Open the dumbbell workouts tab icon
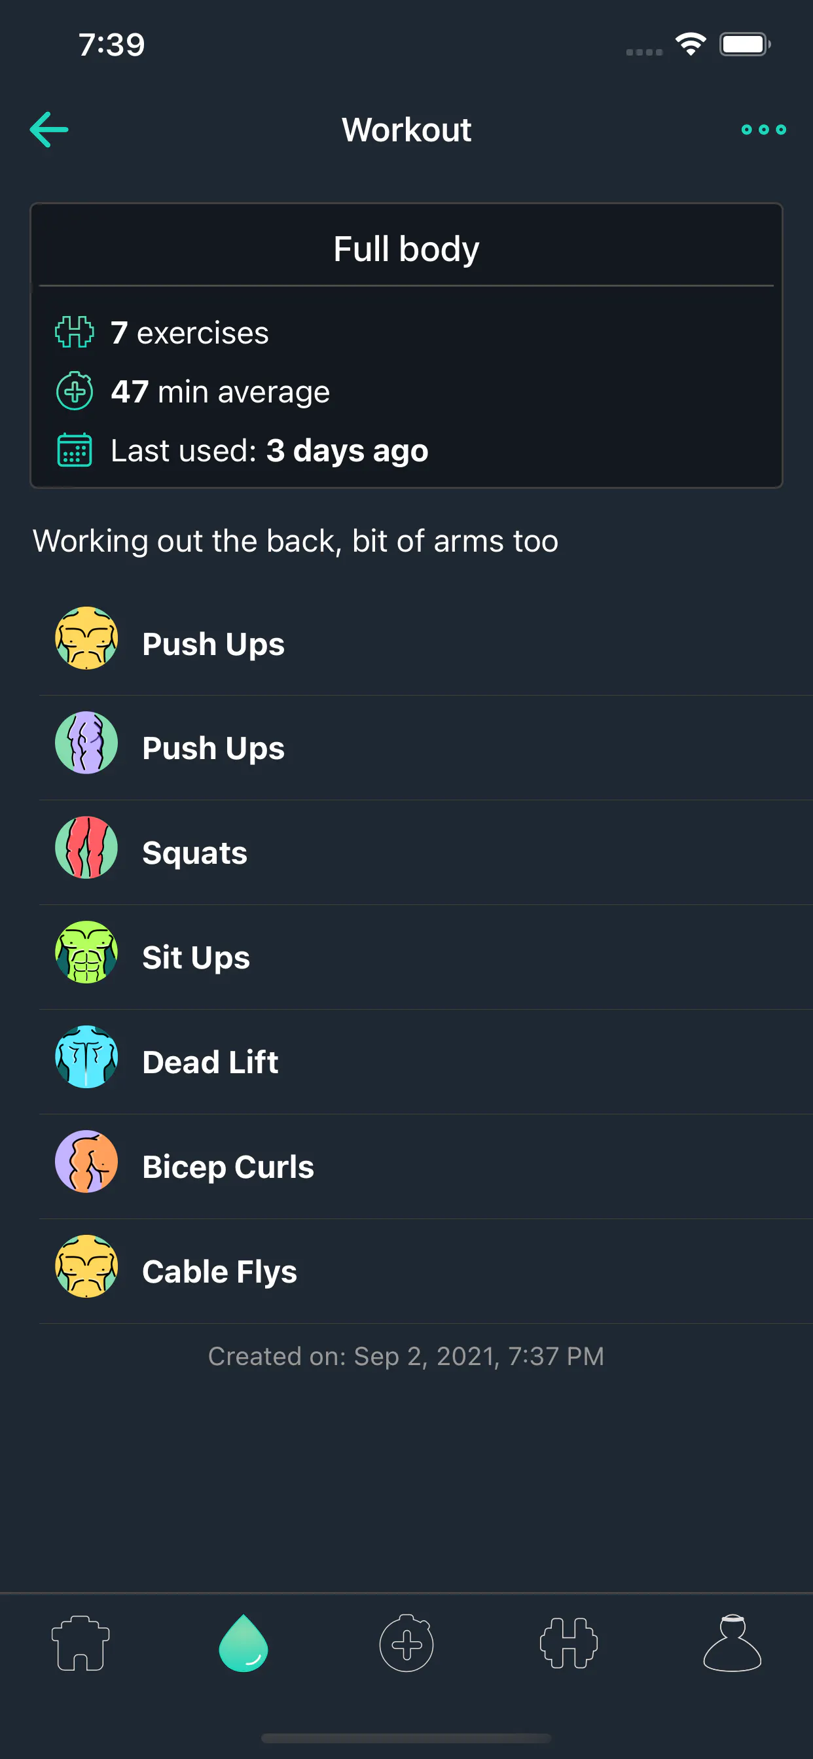813x1759 pixels. (x=568, y=1643)
